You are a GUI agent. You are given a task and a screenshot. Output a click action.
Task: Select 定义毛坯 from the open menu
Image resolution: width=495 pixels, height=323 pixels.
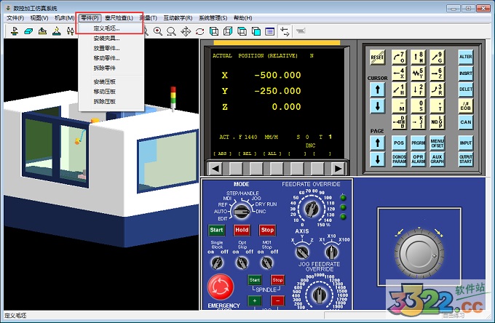[x=106, y=28]
